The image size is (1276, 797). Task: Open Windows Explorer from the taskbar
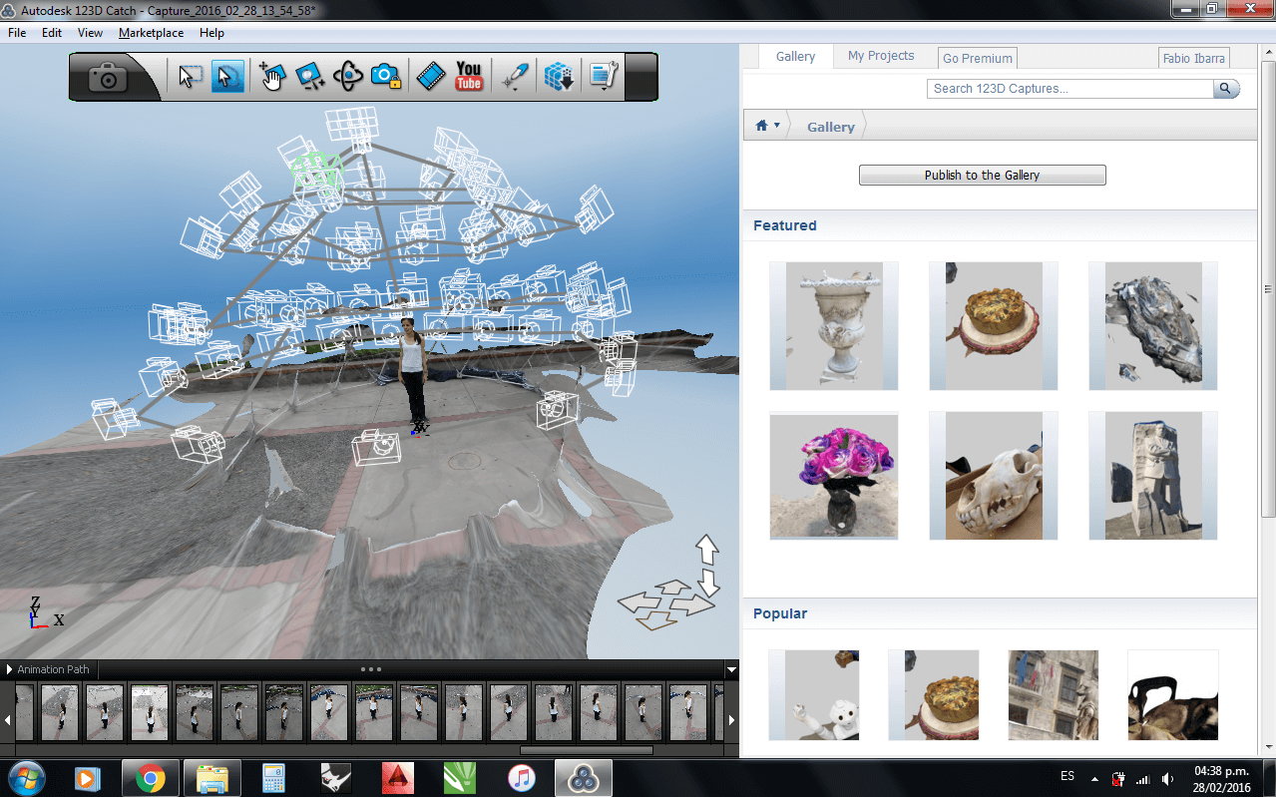(212, 777)
